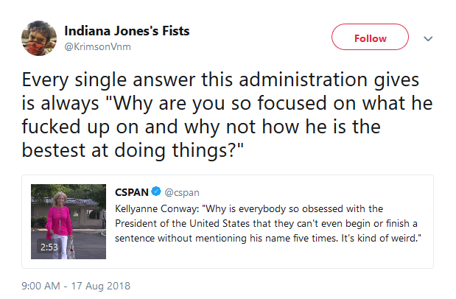Click the 17 Aug 2018 date text
The height and width of the screenshot is (299, 456).
pyautogui.click(x=101, y=286)
